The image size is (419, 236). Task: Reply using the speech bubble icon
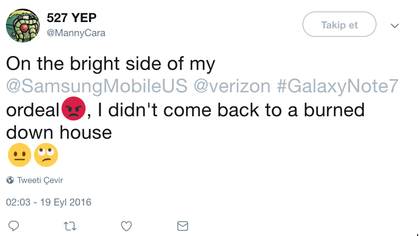pos(14,226)
